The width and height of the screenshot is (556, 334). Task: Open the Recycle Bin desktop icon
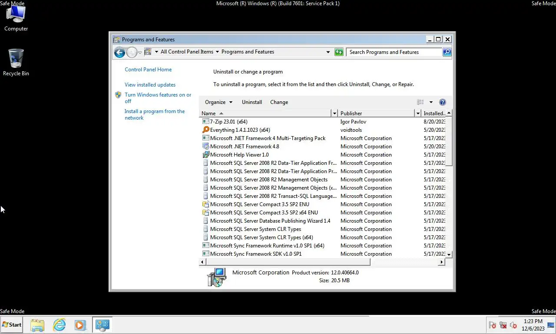pos(16,62)
